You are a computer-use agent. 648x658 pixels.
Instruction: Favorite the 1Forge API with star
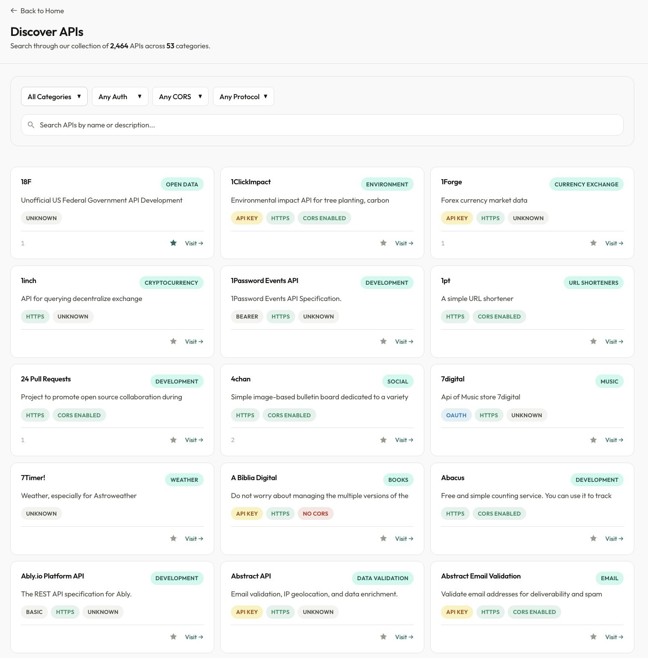click(593, 243)
